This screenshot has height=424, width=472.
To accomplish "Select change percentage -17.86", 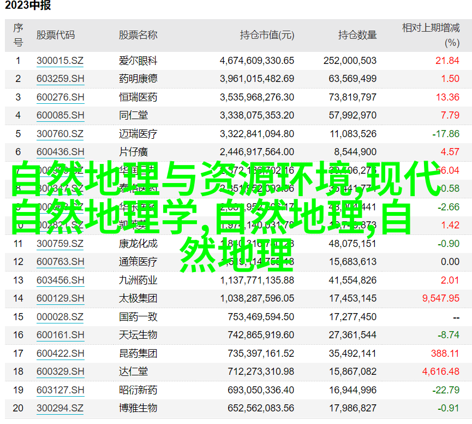I will coord(446,134).
